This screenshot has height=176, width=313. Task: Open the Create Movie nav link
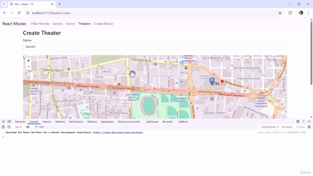(103, 24)
